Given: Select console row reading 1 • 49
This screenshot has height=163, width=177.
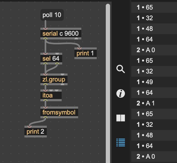Looking at the screenshot, I should click(154, 82).
